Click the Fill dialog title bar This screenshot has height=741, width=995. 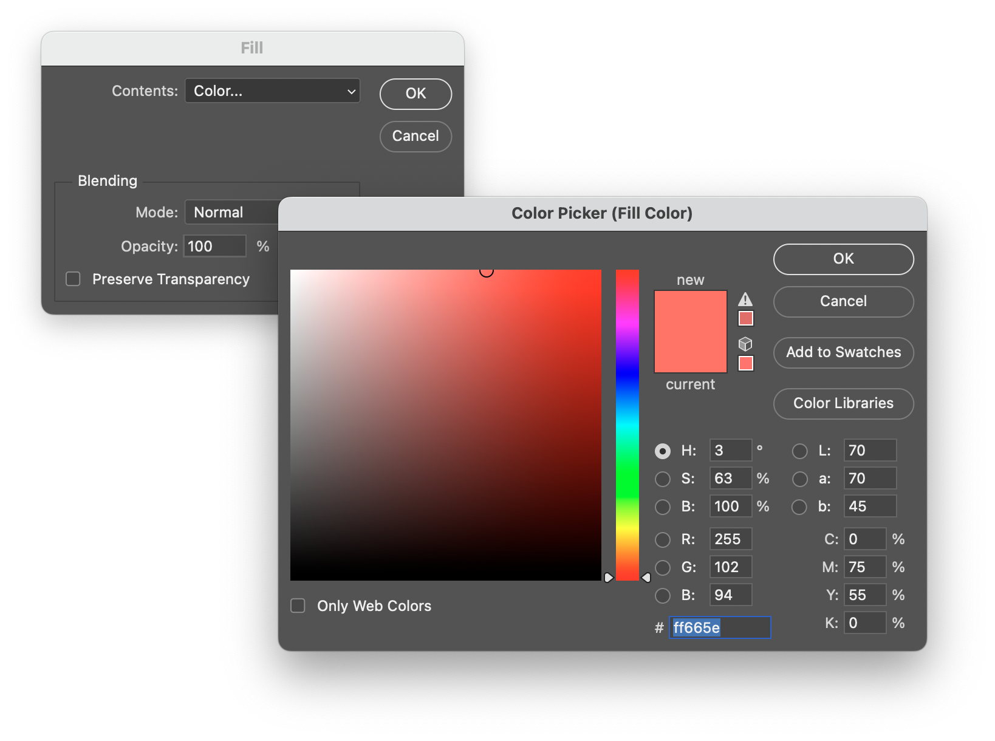[x=252, y=48]
